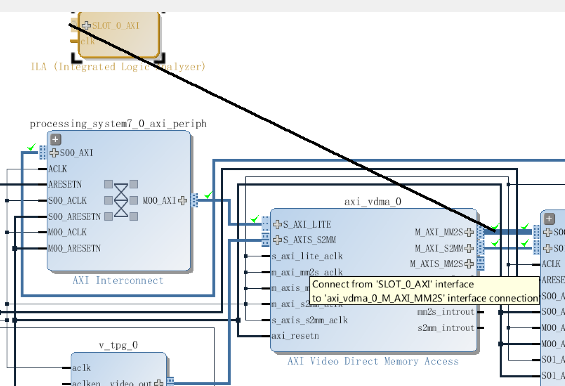Image resolution: width=565 pixels, height=386 pixels.
Task: Expand the M_AXI_MM2S interface pin
Action: coord(469,232)
